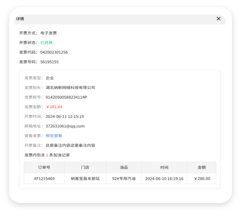This screenshot has width=241, height=214.
Task: Click the 油品 column header
Action: pyautogui.click(x=124, y=167)
